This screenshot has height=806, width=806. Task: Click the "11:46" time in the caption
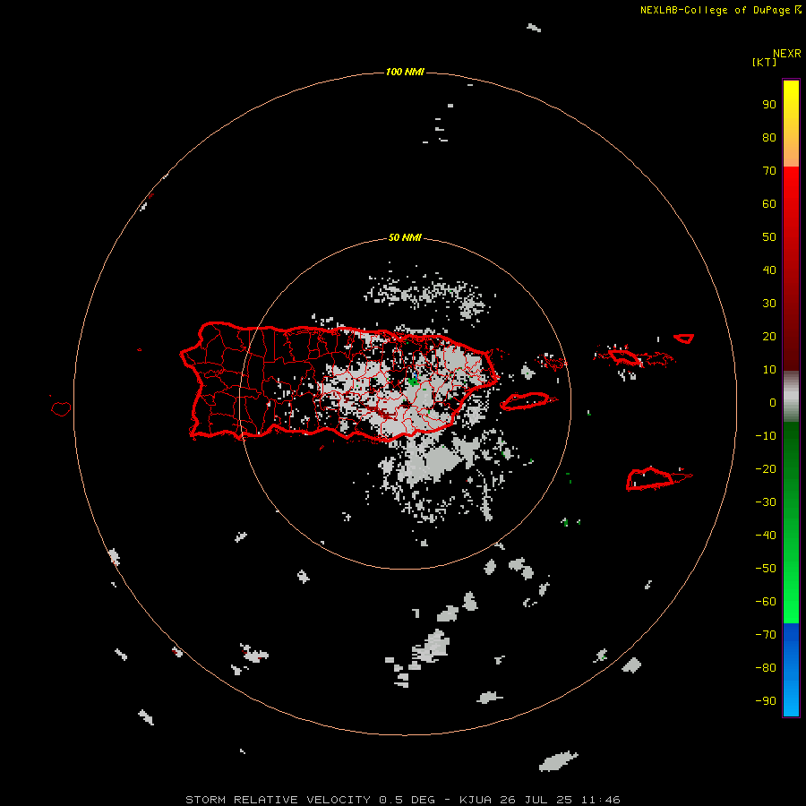(600, 800)
